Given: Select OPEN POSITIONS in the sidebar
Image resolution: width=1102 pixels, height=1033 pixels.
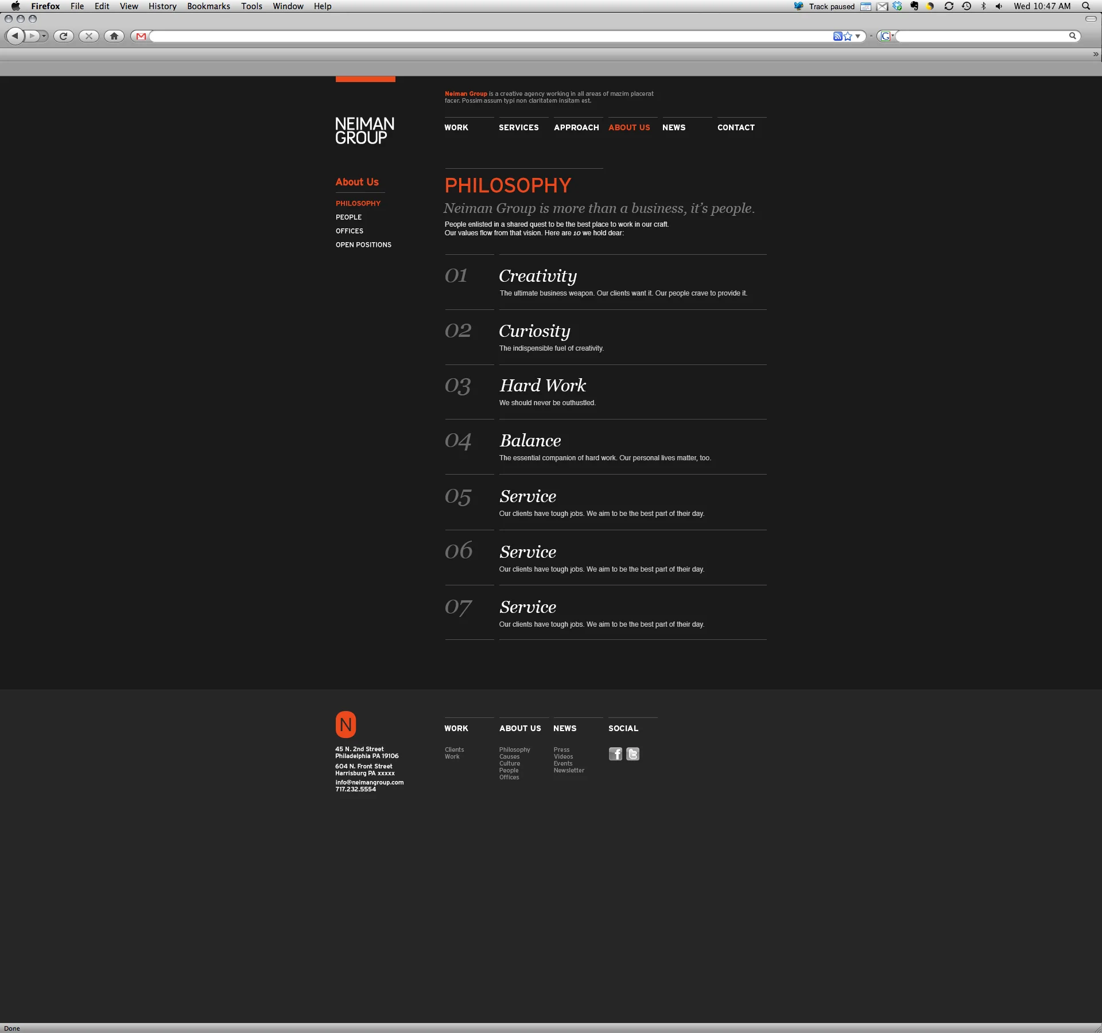Looking at the screenshot, I should click(363, 244).
